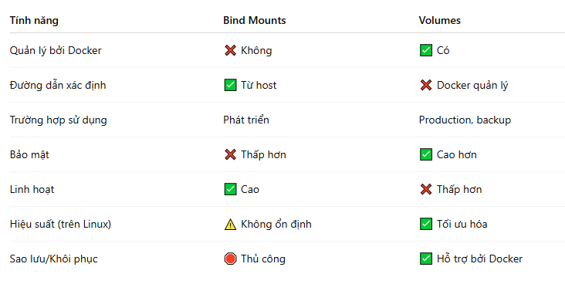
Task: Click red stop icon beside Thủ công
Action: point(230,259)
